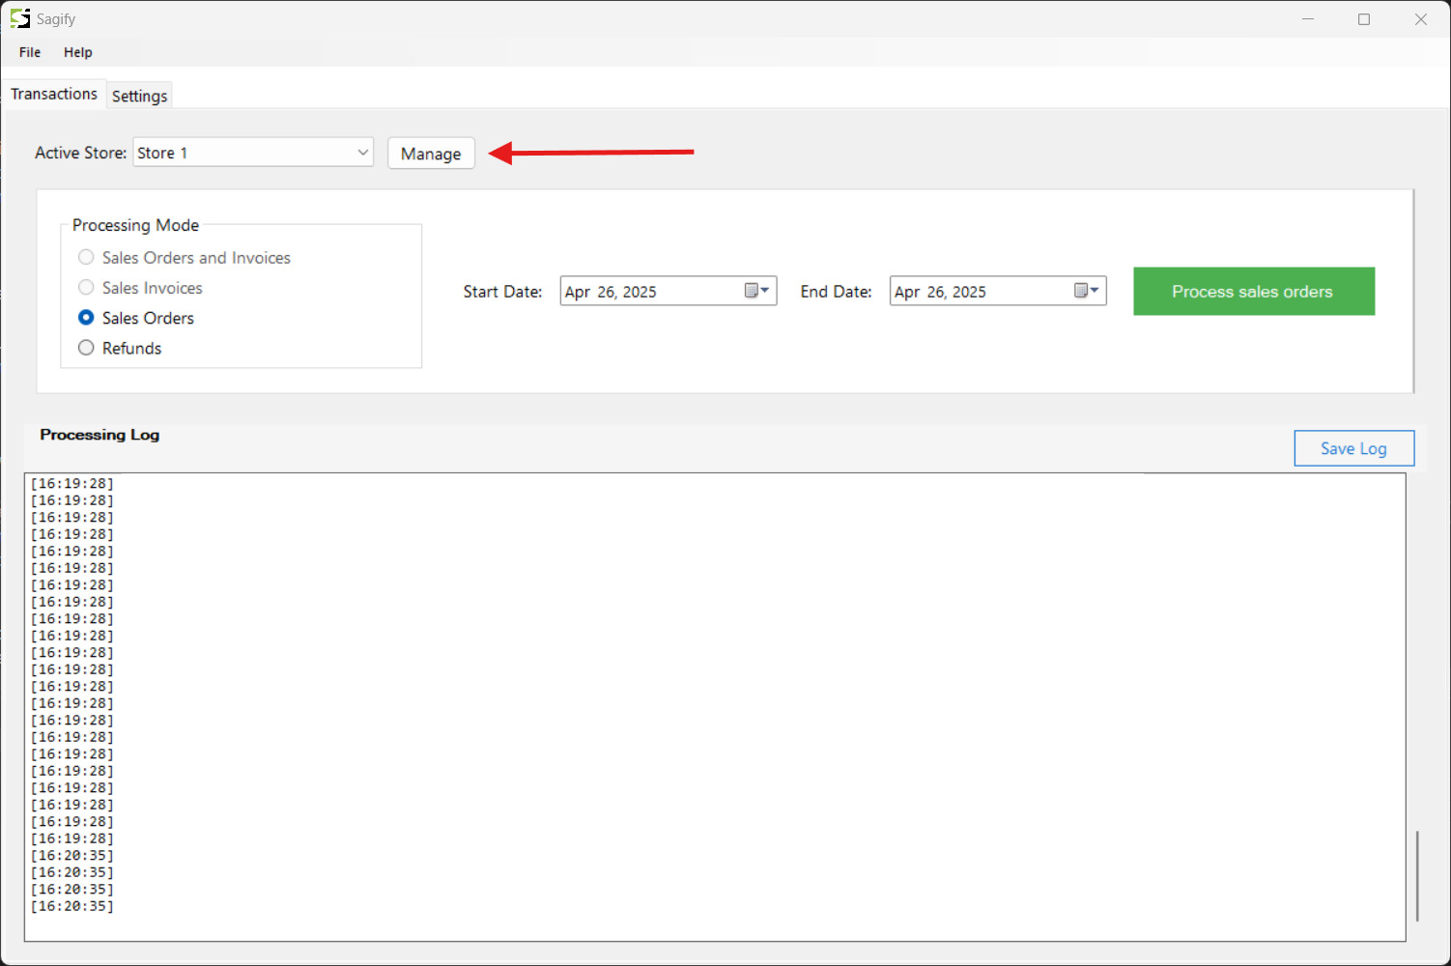The height and width of the screenshot is (966, 1451).
Task: Switch to the Settings tab
Action: (139, 96)
